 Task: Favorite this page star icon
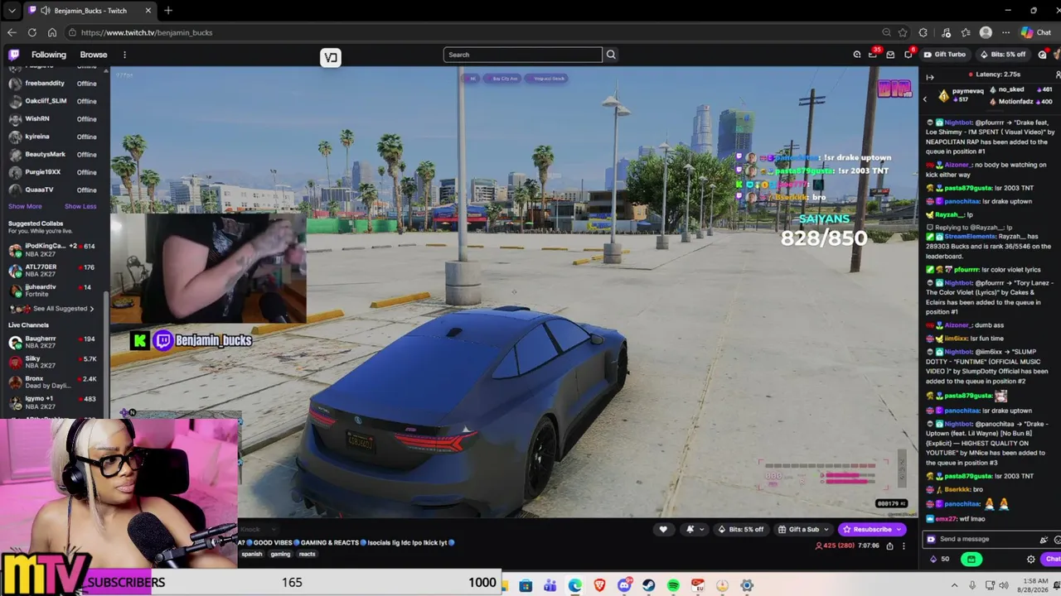(903, 32)
